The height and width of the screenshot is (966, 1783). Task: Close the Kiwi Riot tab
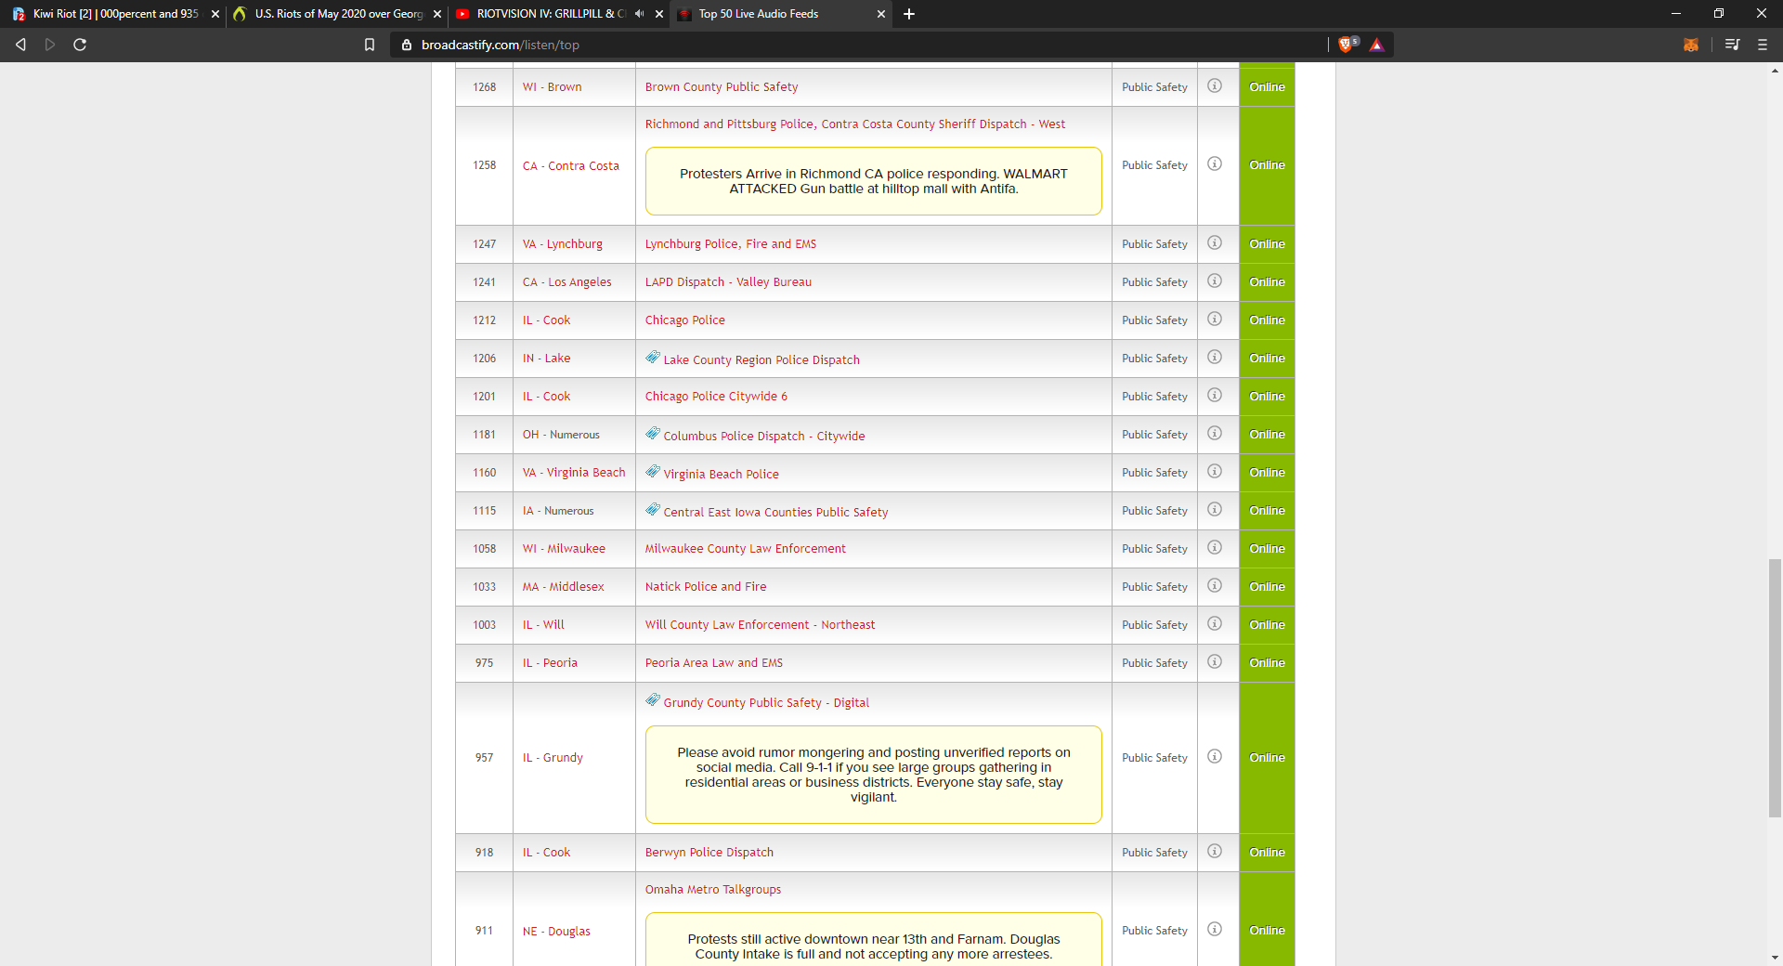click(215, 14)
